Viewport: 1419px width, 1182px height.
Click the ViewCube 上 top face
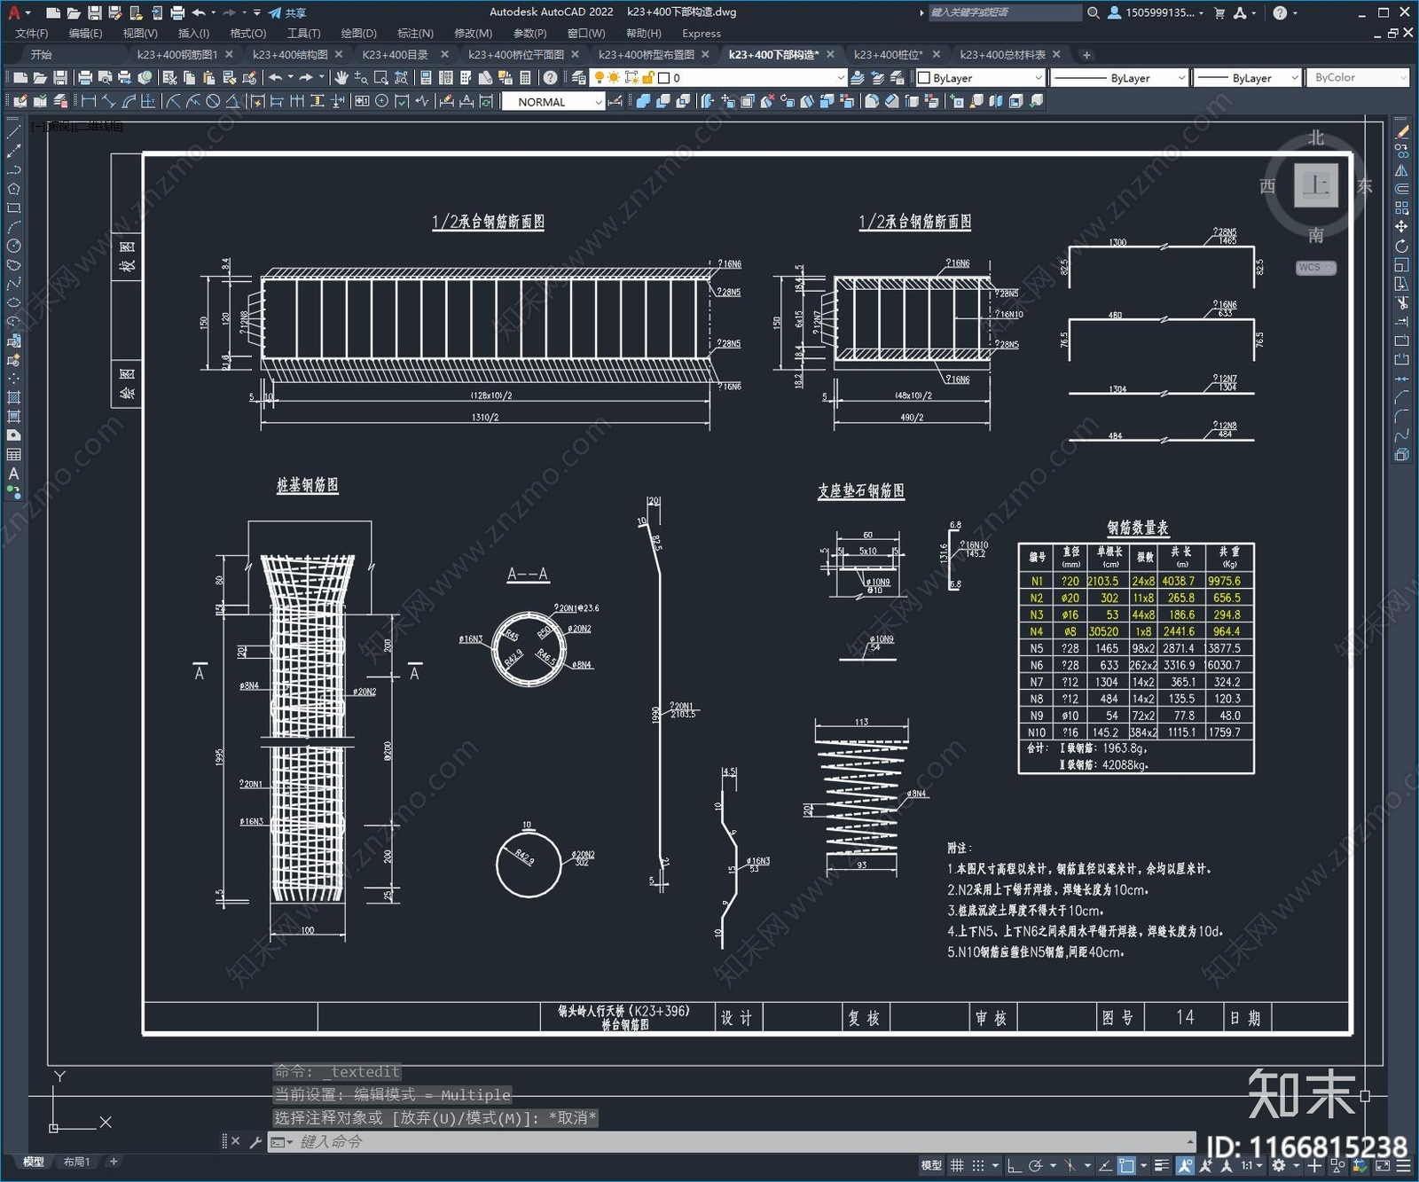[1315, 185]
